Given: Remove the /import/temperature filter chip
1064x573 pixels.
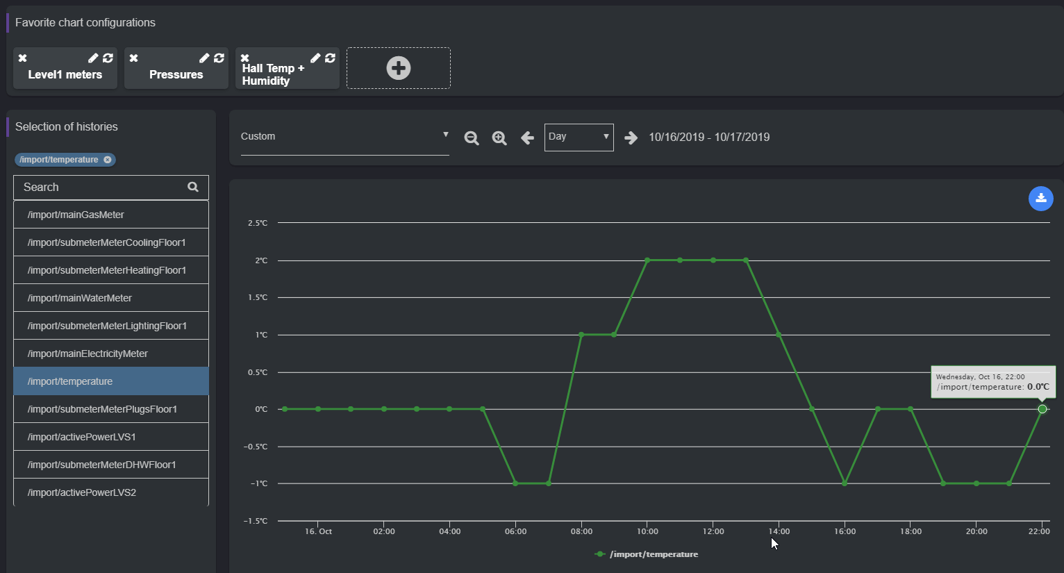Looking at the screenshot, I should 108,159.
